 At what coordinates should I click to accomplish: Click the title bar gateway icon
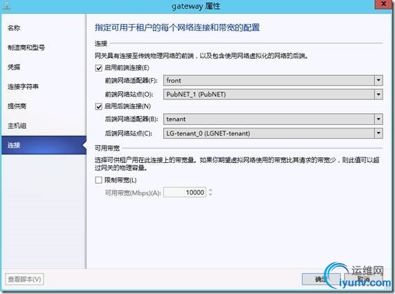coord(6,6)
